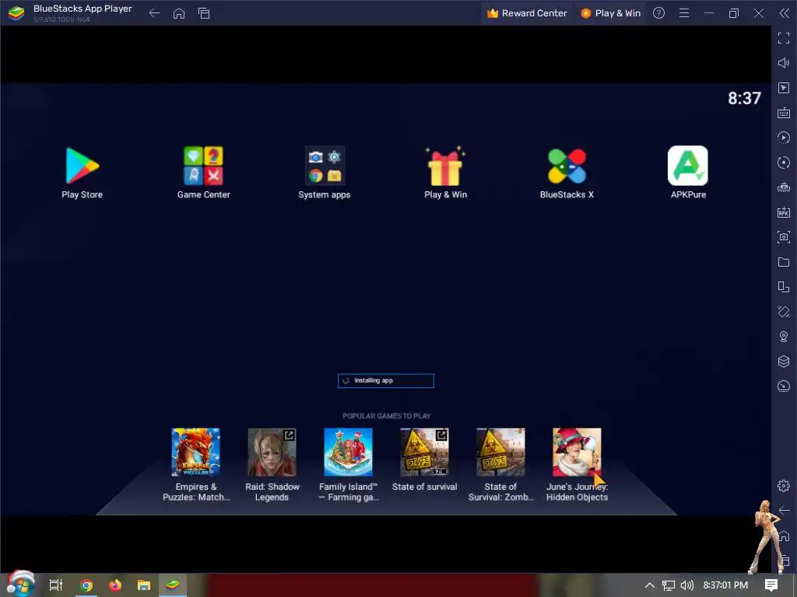The height and width of the screenshot is (597, 797).
Task: Click the trim memory icon
Action: pyautogui.click(x=784, y=187)
